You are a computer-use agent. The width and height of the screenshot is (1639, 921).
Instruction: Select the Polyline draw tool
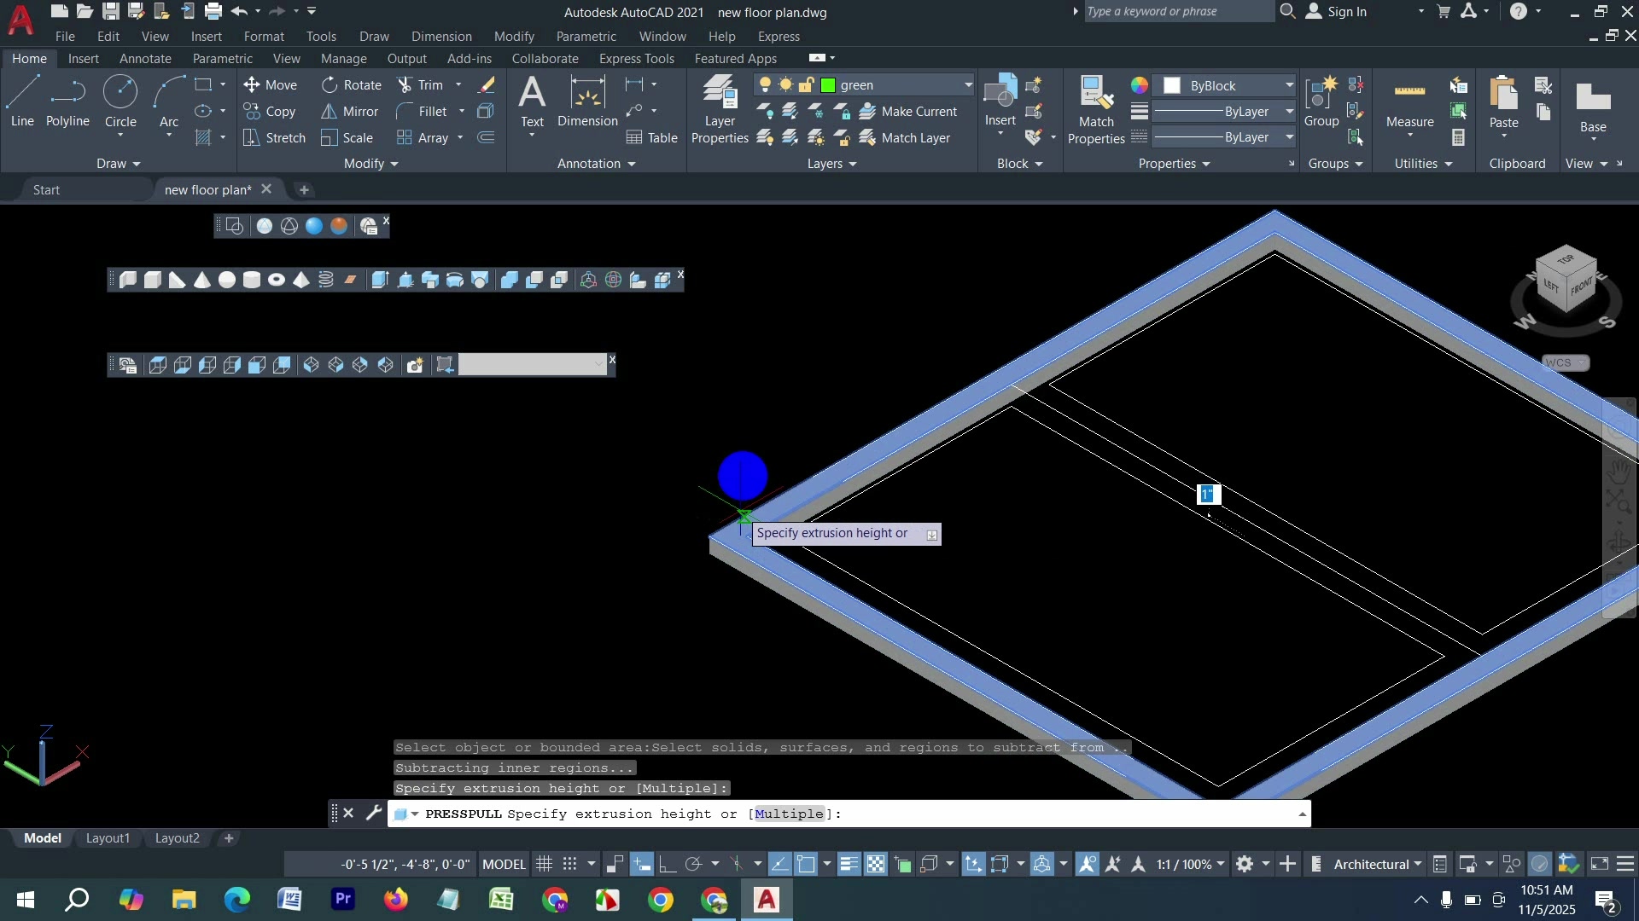67,102
